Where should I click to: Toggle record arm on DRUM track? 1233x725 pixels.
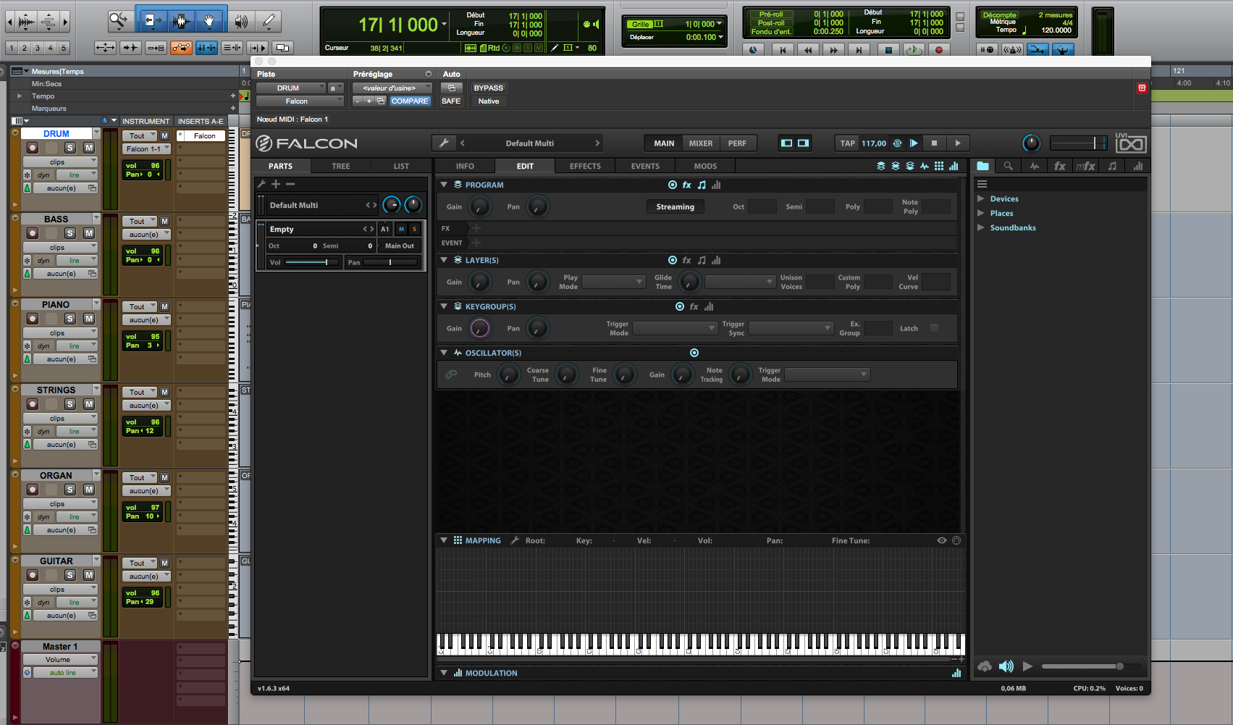pyautogui.click(x=33, y=148)
